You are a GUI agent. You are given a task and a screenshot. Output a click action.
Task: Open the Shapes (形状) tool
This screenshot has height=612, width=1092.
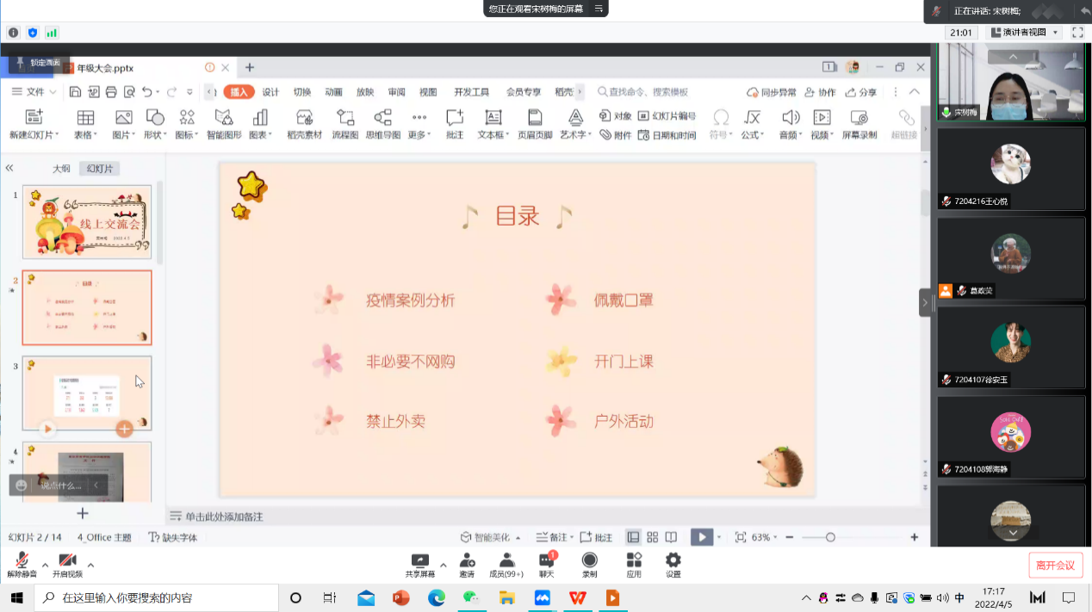(x=155, y=118)
